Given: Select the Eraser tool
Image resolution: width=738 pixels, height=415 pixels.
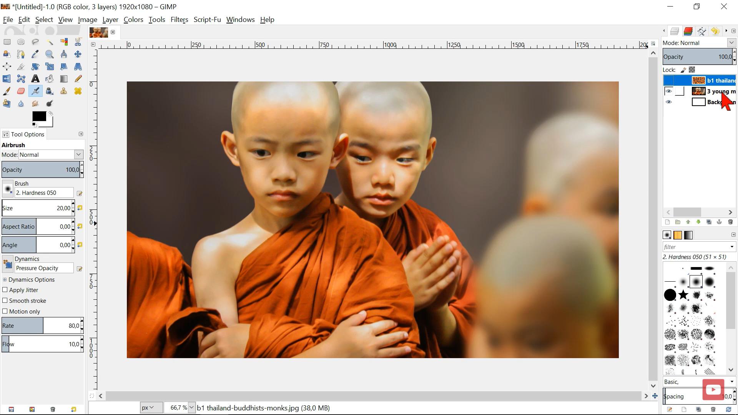Looking at the screenshot, I should (21, 91).
